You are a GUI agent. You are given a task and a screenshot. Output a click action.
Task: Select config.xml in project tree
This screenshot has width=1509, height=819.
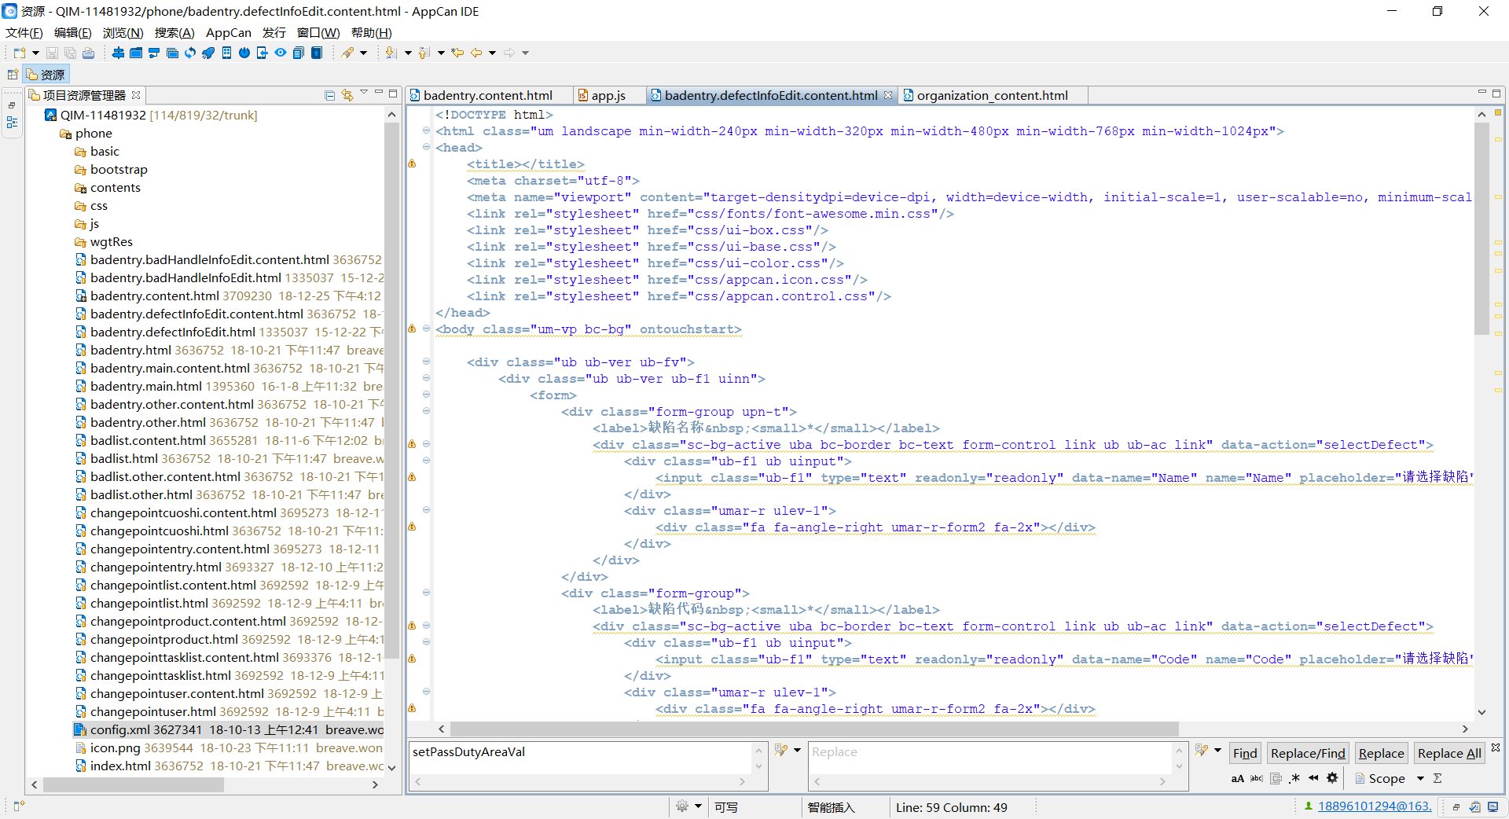tap(122, 729)
